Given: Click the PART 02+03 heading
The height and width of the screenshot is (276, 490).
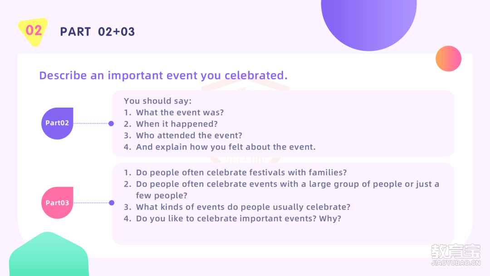Looking at the screenshot, I should pos(98,32).
